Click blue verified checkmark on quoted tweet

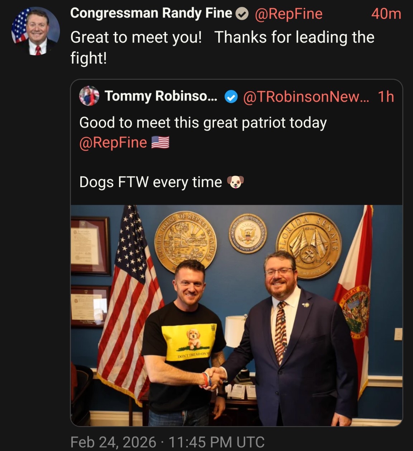pyautogui.click(x=231, y=97)
